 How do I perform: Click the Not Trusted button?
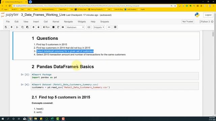(188, 22)
